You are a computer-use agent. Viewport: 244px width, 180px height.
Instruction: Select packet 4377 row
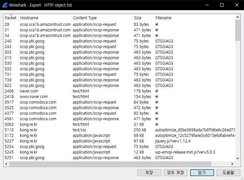tap(119, 113)
